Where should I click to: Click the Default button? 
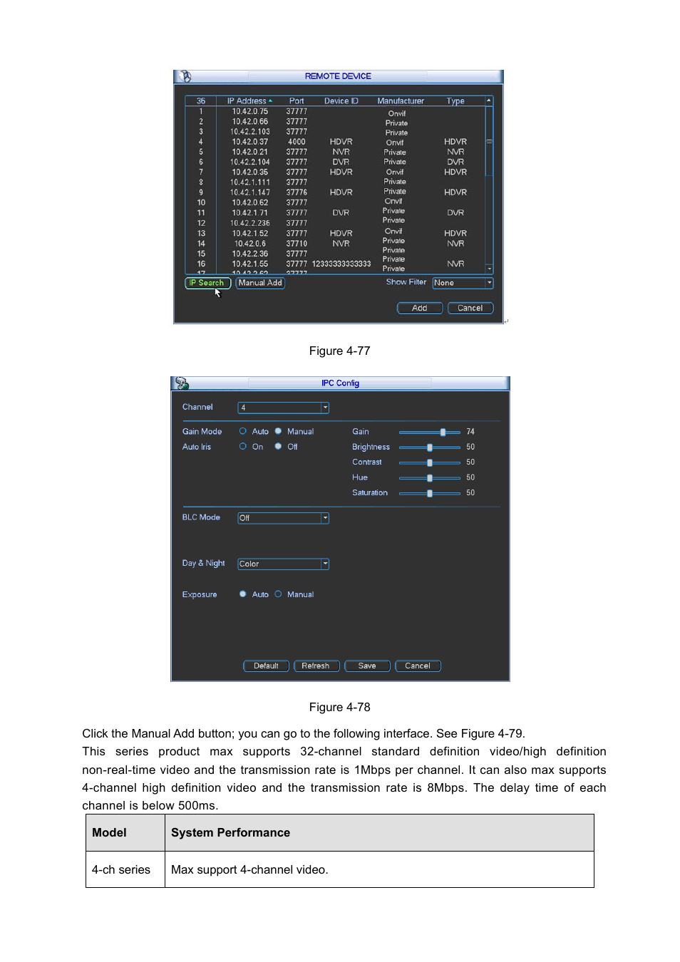266,666
